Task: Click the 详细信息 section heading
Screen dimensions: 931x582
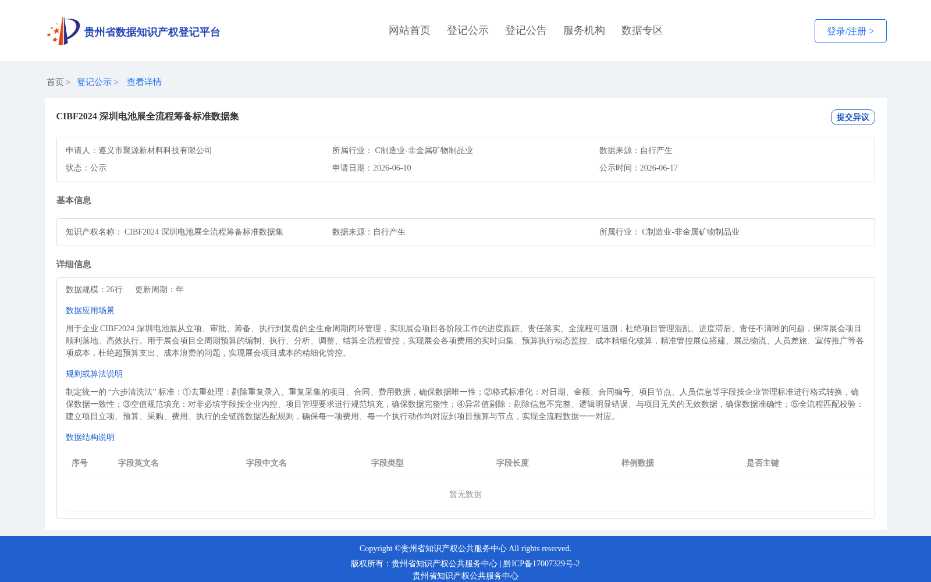Action: pyautogui.click(x=73, y=264)
